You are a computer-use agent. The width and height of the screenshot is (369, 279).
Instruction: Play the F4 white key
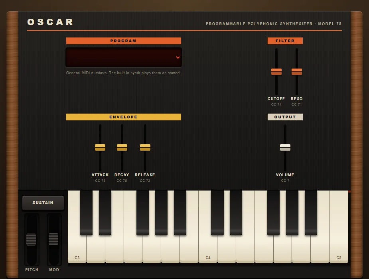[264, 249]
